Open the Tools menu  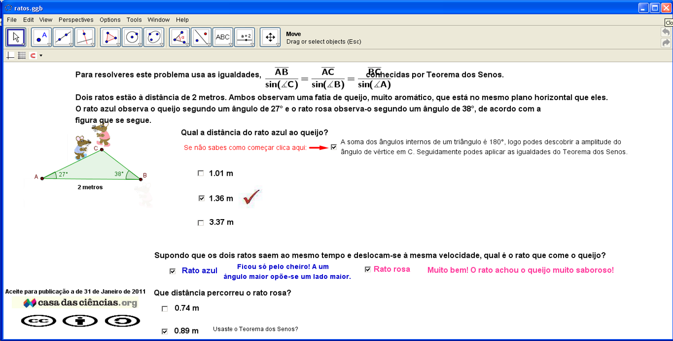pos(134,20)
